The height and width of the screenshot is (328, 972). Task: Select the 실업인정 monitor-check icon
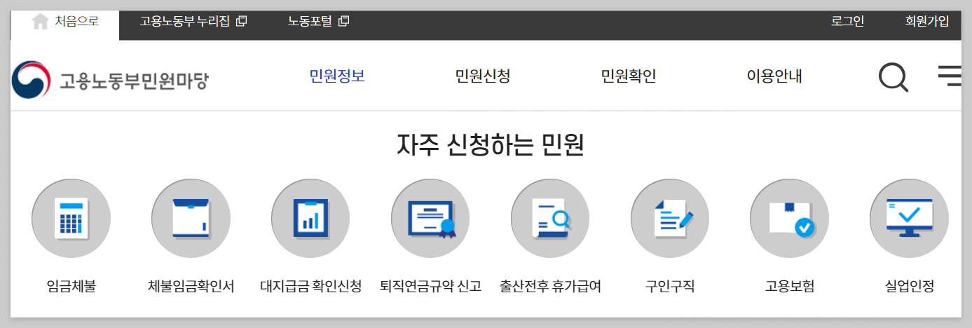tap(909, 218)
